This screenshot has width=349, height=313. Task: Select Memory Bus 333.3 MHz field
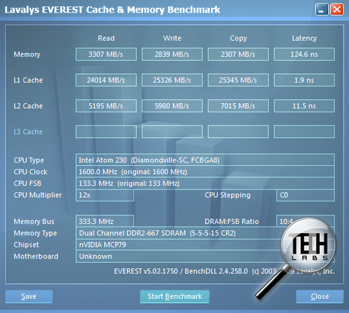(105, 221)
